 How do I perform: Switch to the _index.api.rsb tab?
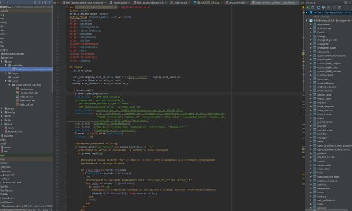[120, 2]
